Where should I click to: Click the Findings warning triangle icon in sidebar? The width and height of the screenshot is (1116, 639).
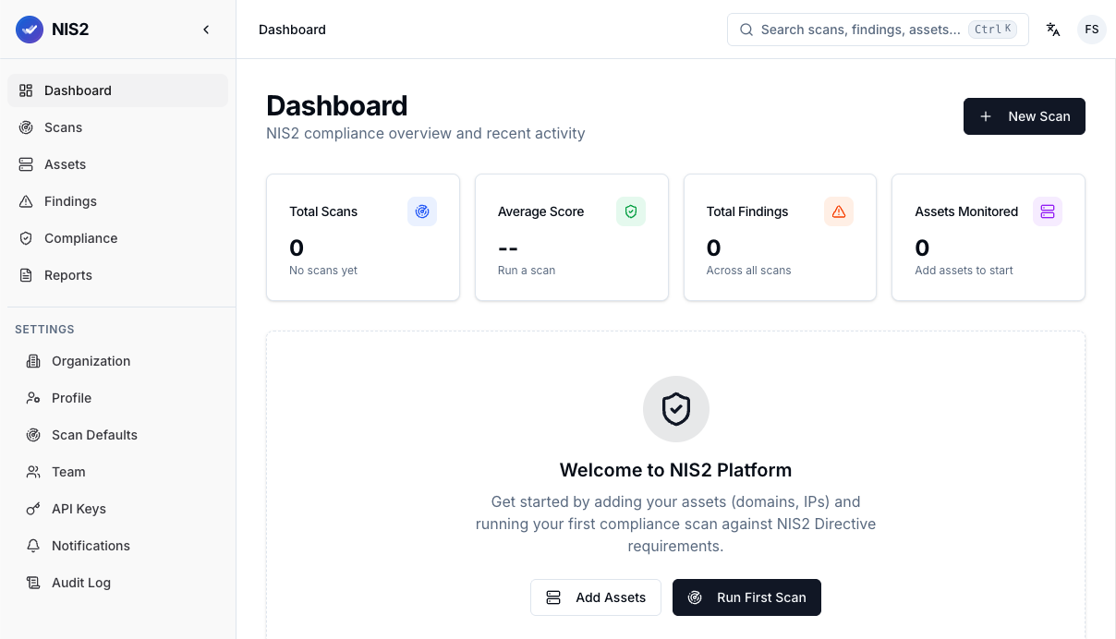(x=26, y=201)
